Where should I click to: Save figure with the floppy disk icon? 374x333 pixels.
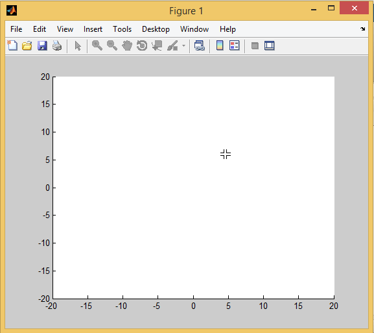42,45
